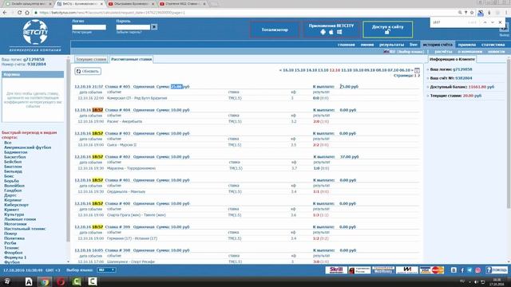The height and width of the screenshot is (287, 511).
Task: Click the 'Тотализатор' button
Action: click(x=275, y=29)
